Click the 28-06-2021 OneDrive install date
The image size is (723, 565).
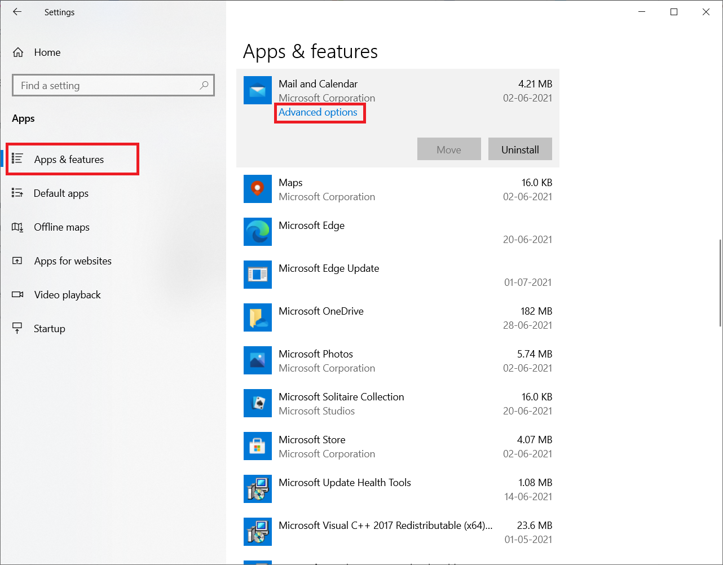click(x=527, y=325)
